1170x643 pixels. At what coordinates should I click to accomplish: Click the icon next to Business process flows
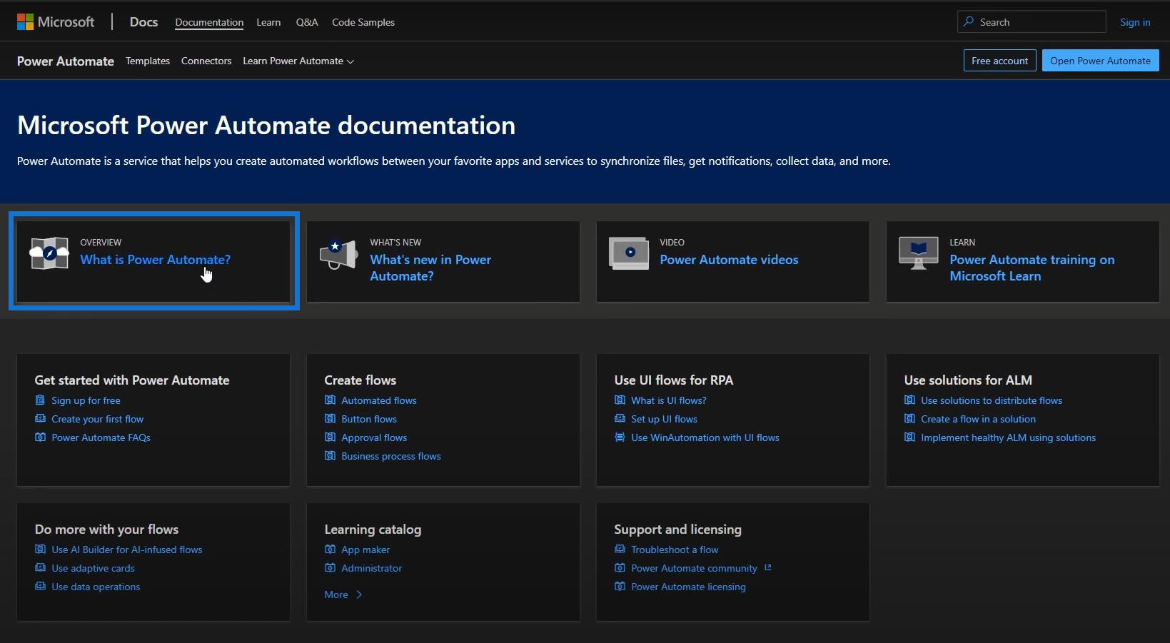(330, 456)
